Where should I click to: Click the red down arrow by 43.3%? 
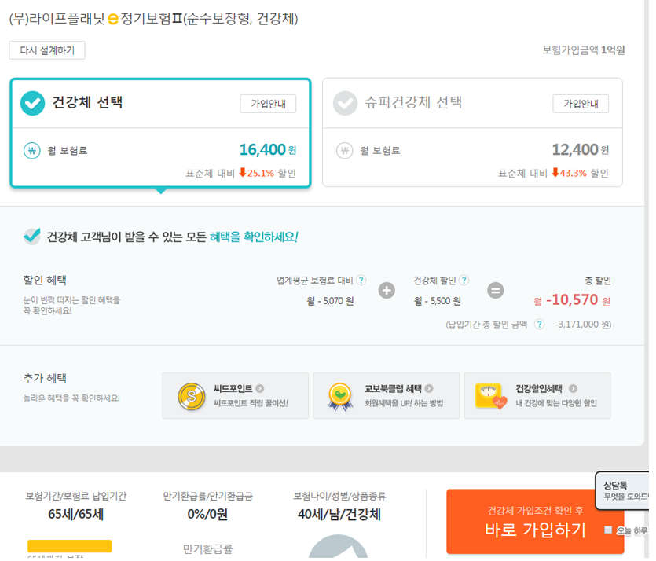(x=555, y=172)
